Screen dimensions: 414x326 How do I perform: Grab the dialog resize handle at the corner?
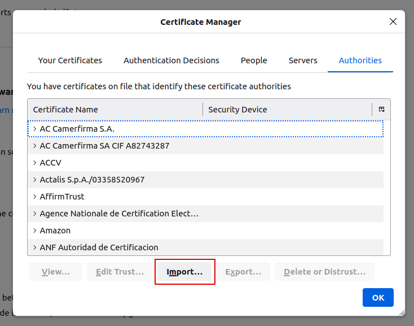[x=401, y=312]
